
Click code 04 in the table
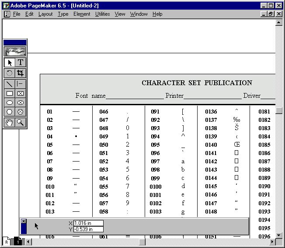[x=50, y=136]
